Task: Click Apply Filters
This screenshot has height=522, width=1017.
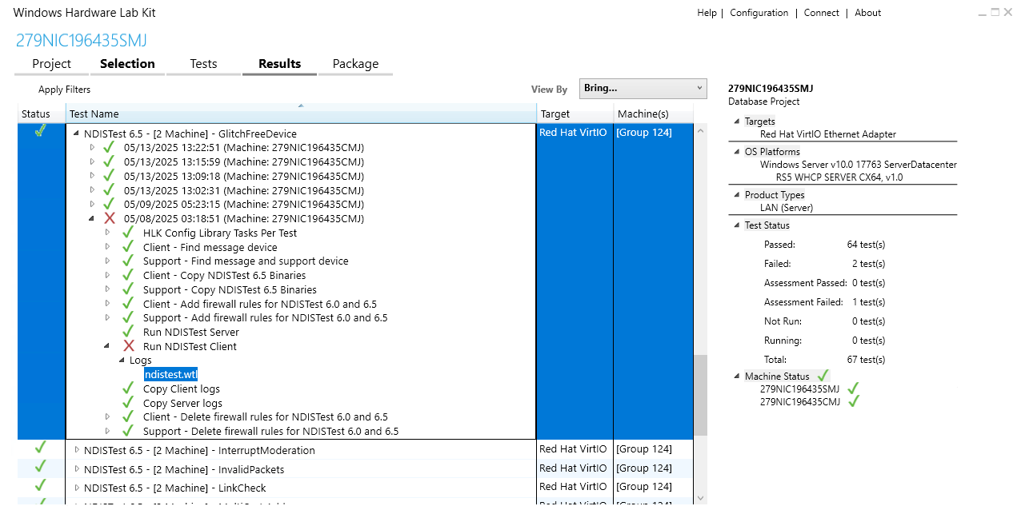Action: point(64,90)
